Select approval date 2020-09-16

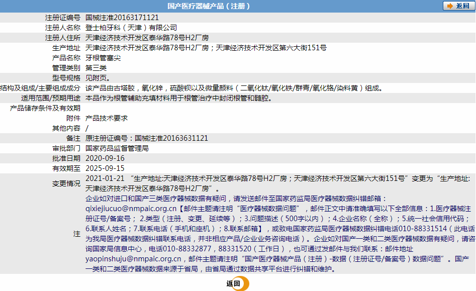tap(105, 158)
